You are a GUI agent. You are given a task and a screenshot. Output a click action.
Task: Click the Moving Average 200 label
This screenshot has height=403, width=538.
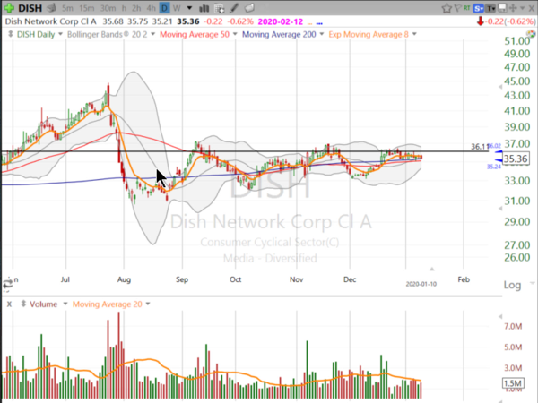click(x=279, y=34)
